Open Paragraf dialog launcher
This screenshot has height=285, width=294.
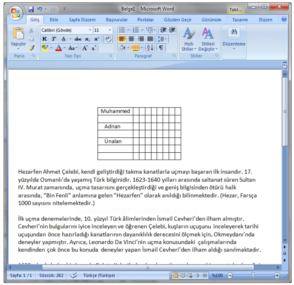(x=174, y=56)
